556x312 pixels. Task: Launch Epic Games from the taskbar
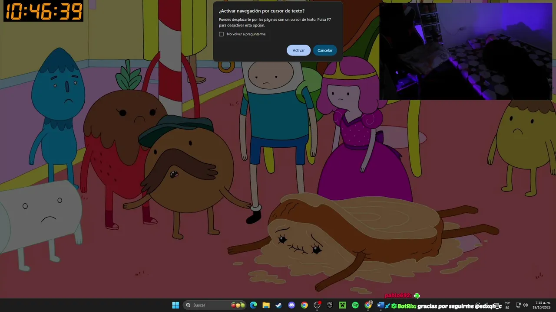pyautogui.click(x=330, y=305)
